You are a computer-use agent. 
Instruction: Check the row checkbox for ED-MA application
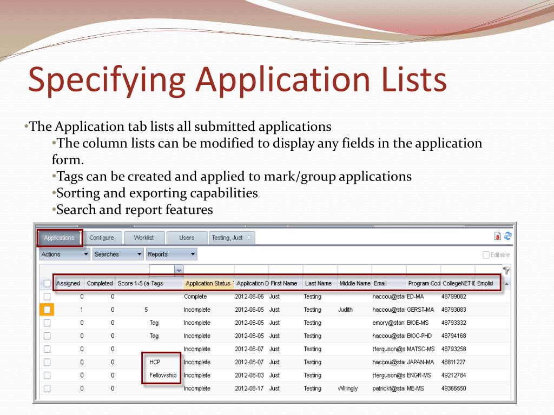(47, 297)
